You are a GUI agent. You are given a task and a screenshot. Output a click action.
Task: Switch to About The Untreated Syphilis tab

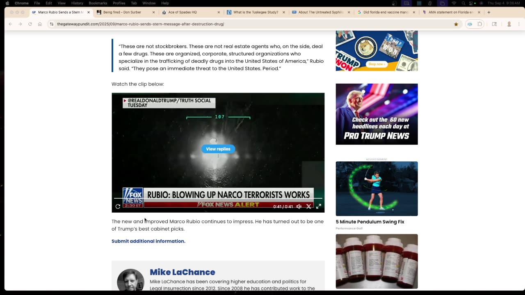[321, 12]
